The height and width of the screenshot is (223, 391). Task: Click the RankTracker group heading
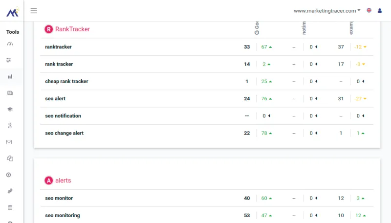[x=72, y=29]
